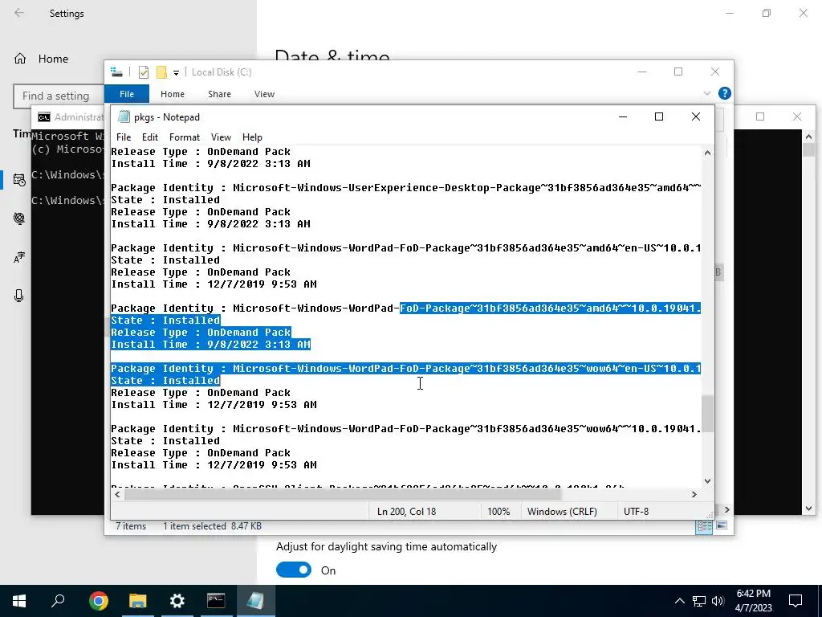Click '7 items' in Explorer status bar
Viewport: 822px width, 617px height.
tap(131, 525)
